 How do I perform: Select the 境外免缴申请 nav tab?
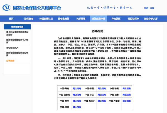(x=99, y=19)
